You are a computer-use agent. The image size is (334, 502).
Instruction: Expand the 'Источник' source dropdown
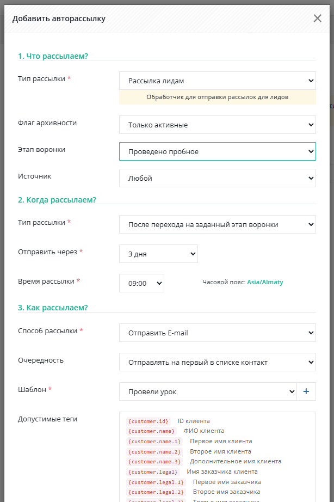click(217, 178)
